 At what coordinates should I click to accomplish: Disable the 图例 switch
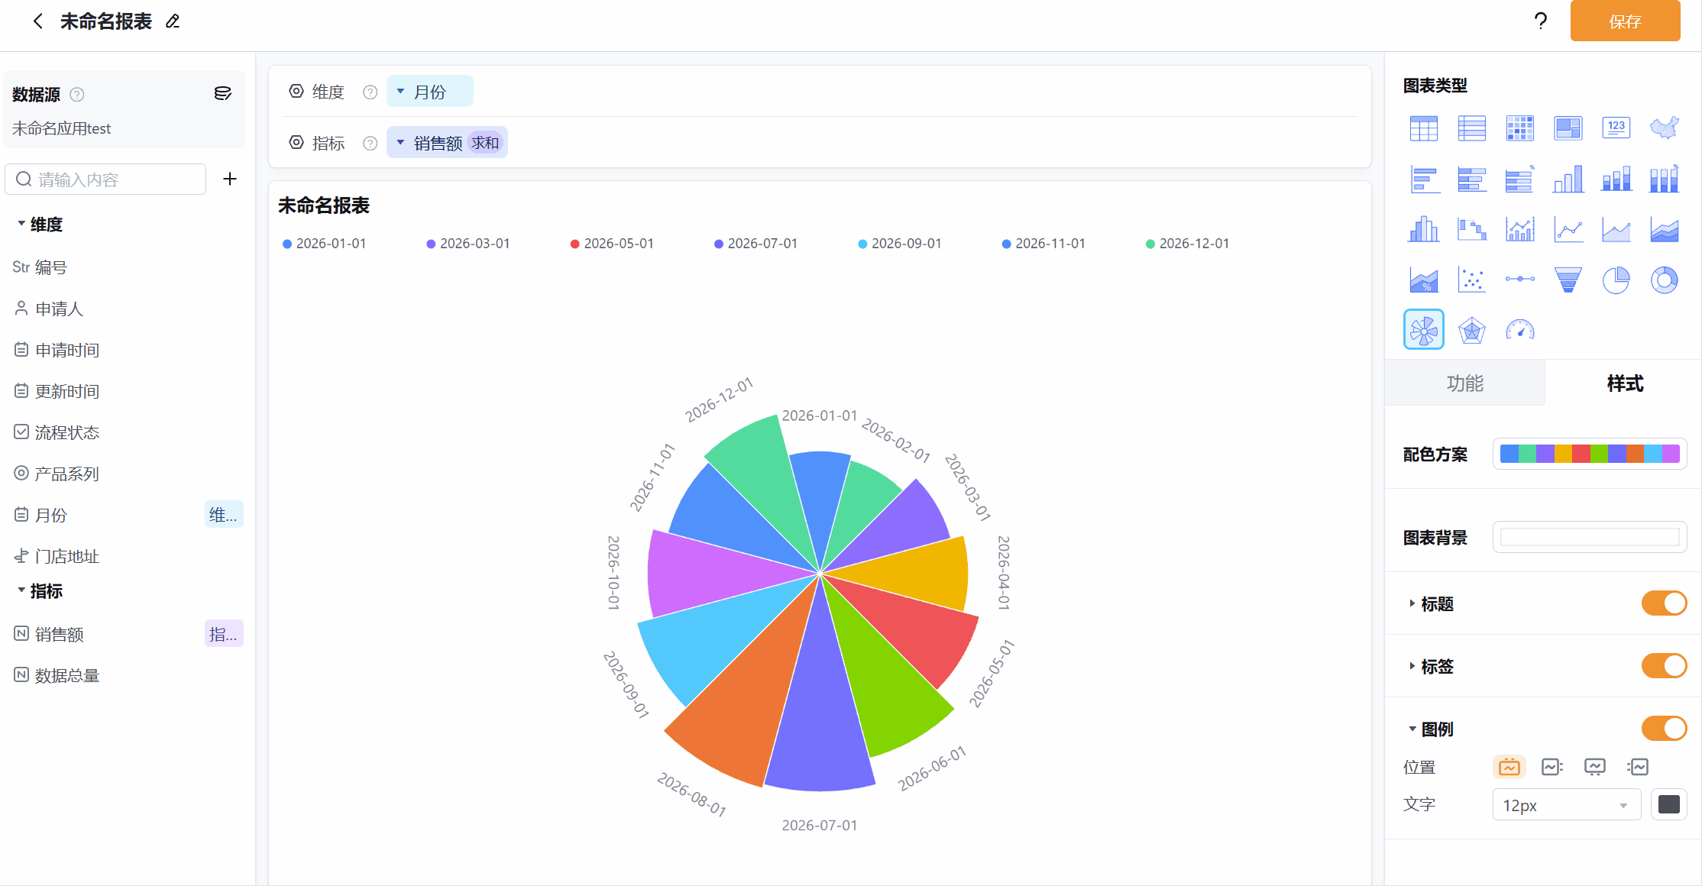(x=1664, y=729)
